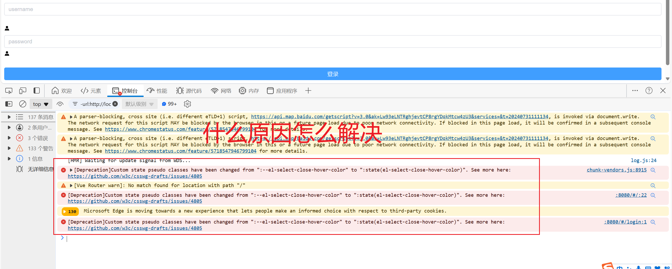This screenshot has height=269, width=672.
Task: Expand the 3 个错误 errors group
Action: [9, 138]
